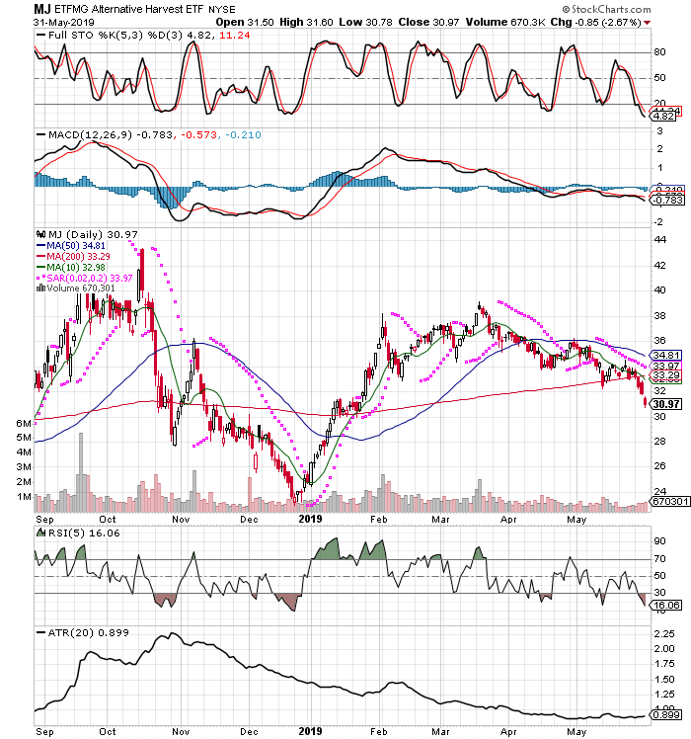Click the MJ (Daily) 30.97 legend text
This screenshot has width=691, height=739.
pyautogui.click(x=93, y=234)
